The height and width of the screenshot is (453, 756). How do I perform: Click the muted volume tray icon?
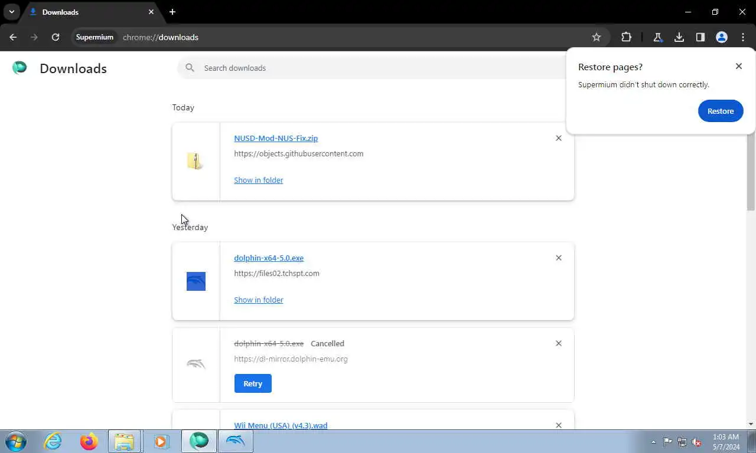coord(697,442)
